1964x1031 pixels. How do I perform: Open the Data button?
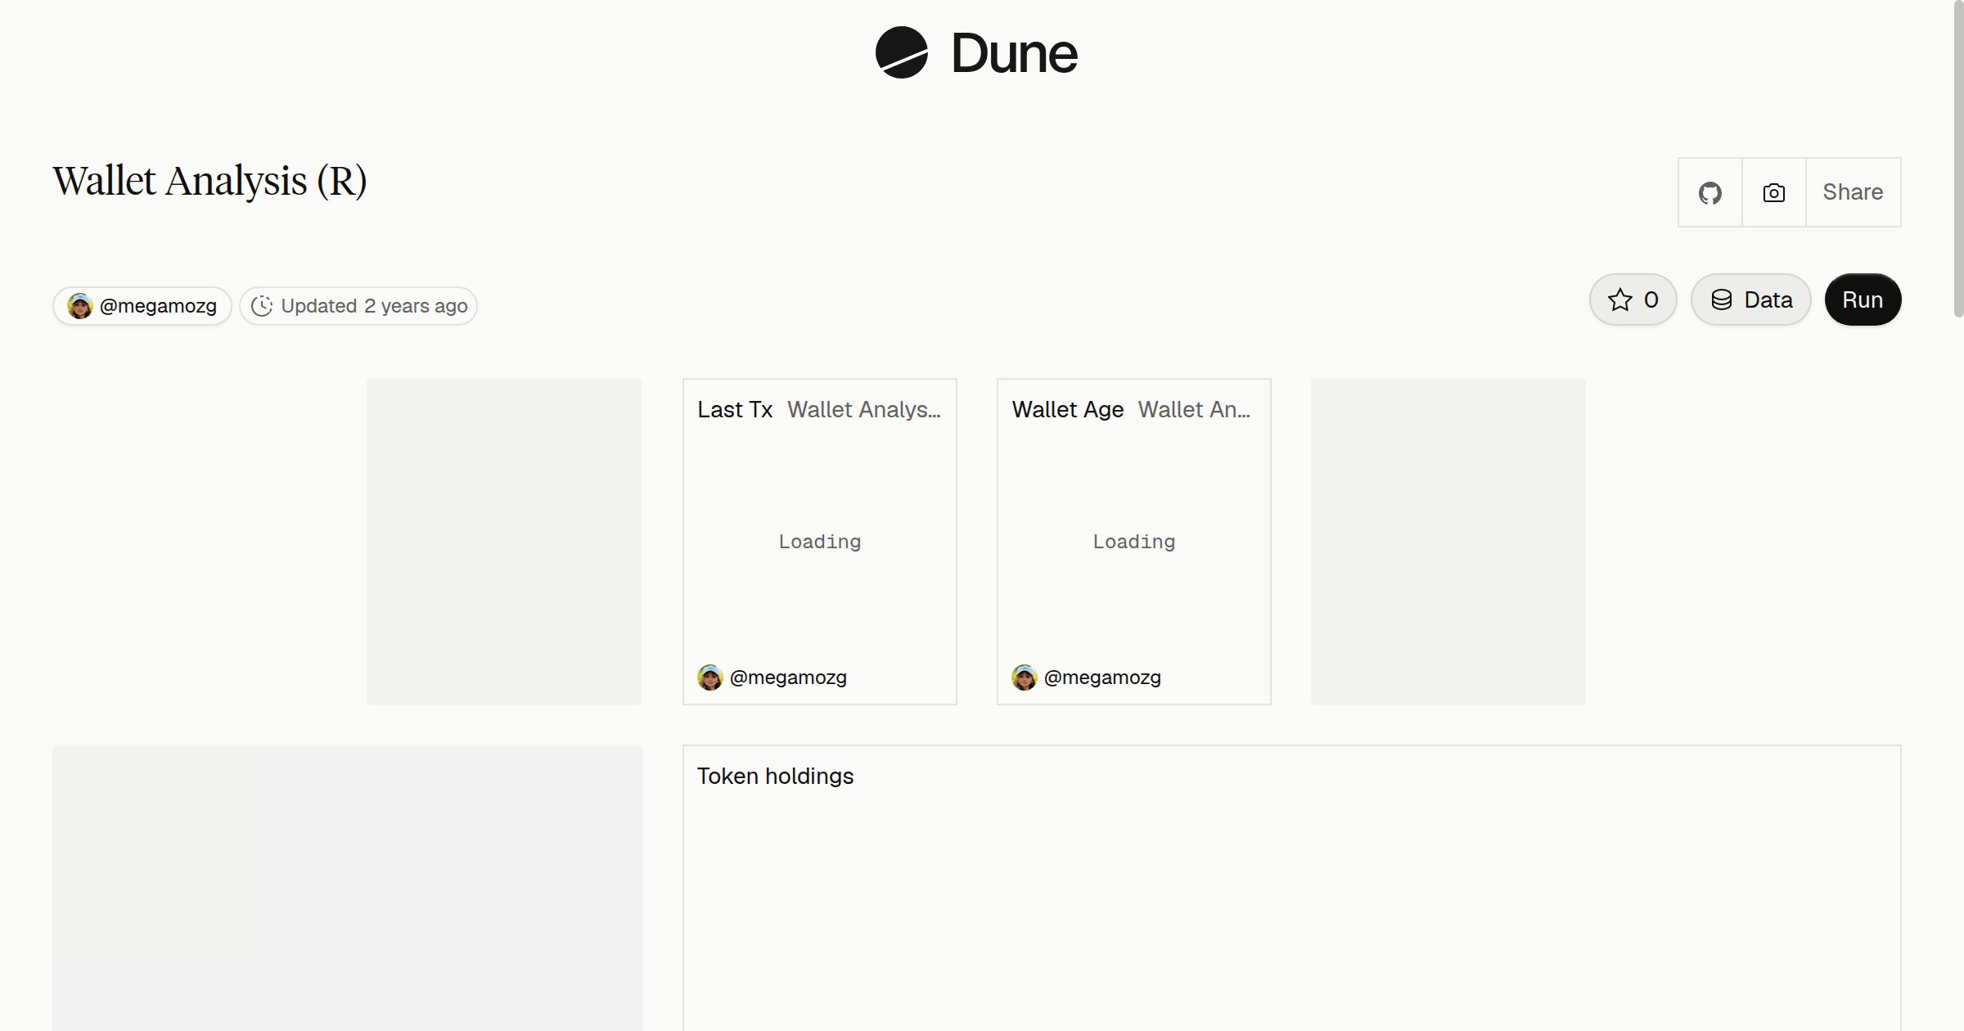tap(1751, 299)
